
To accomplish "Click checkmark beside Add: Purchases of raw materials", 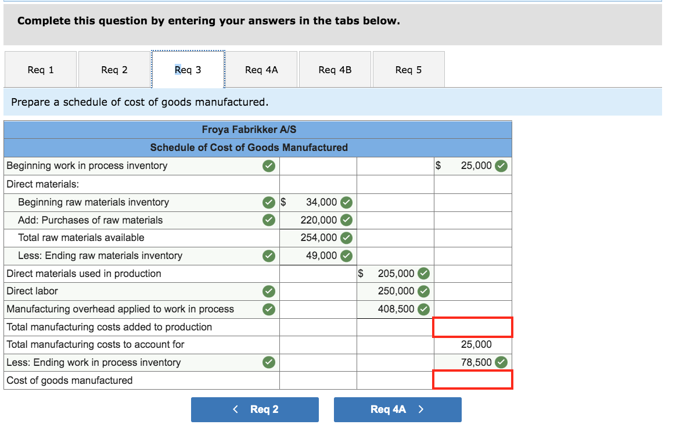I will click(x=268, y=220).
